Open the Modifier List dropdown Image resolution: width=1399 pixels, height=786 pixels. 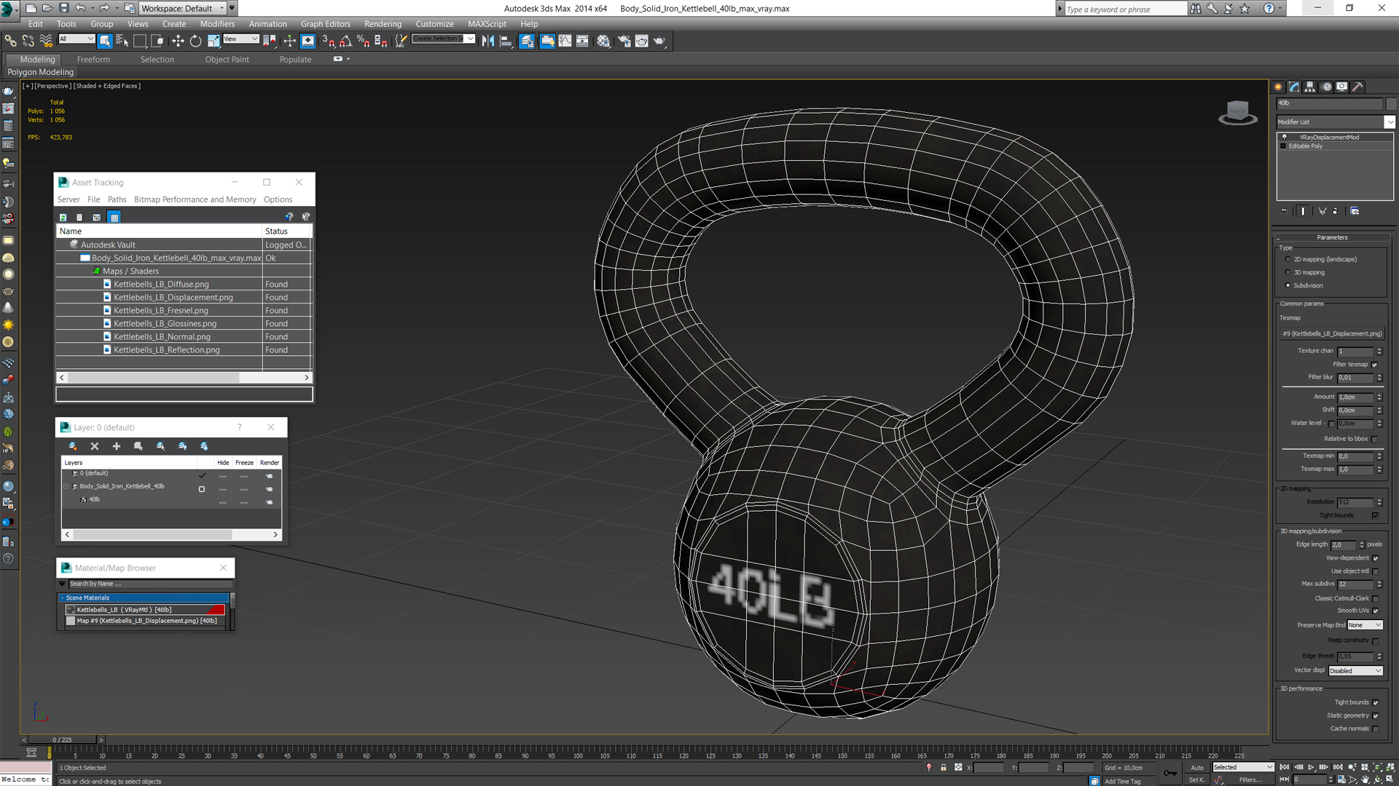click(x=1390, y=122)
